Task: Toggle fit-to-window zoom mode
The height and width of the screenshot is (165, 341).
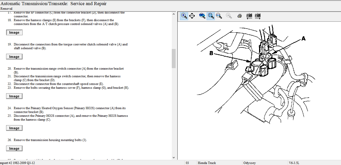Action: 211,16
